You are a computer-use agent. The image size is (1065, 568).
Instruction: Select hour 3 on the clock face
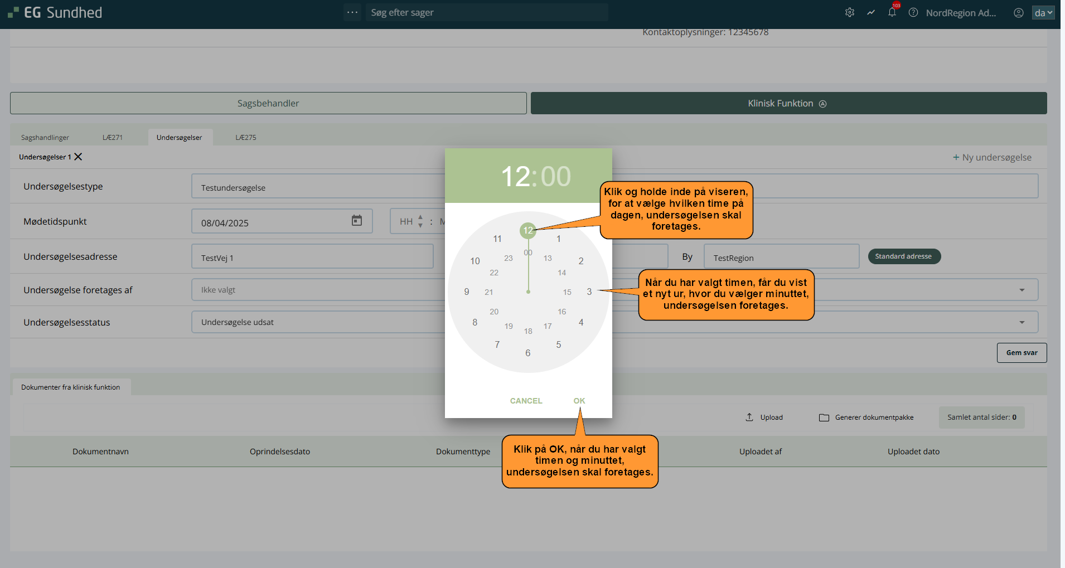(x=589, y=292)
